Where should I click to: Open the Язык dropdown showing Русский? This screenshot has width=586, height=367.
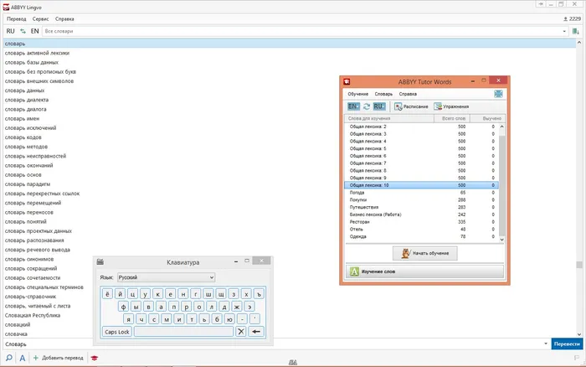[x=167, y=277]
